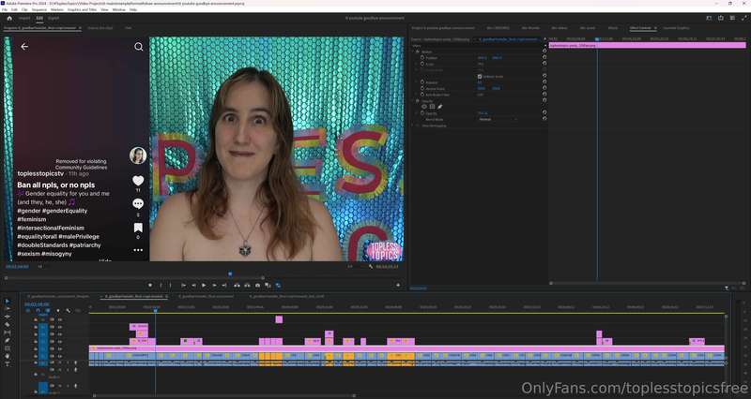Image resolution: width=751 pixels, height=399 pixels.
Task: Add a marker in Program Monitor
Action: (150, 286)
